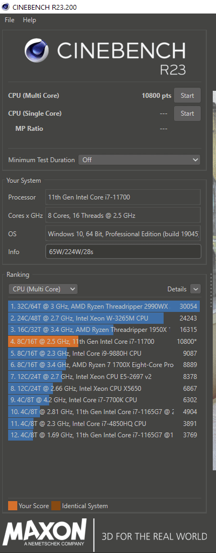Click the CPU (Single Core) label
The width and height of the screenshot is (216, 553).
35,114
